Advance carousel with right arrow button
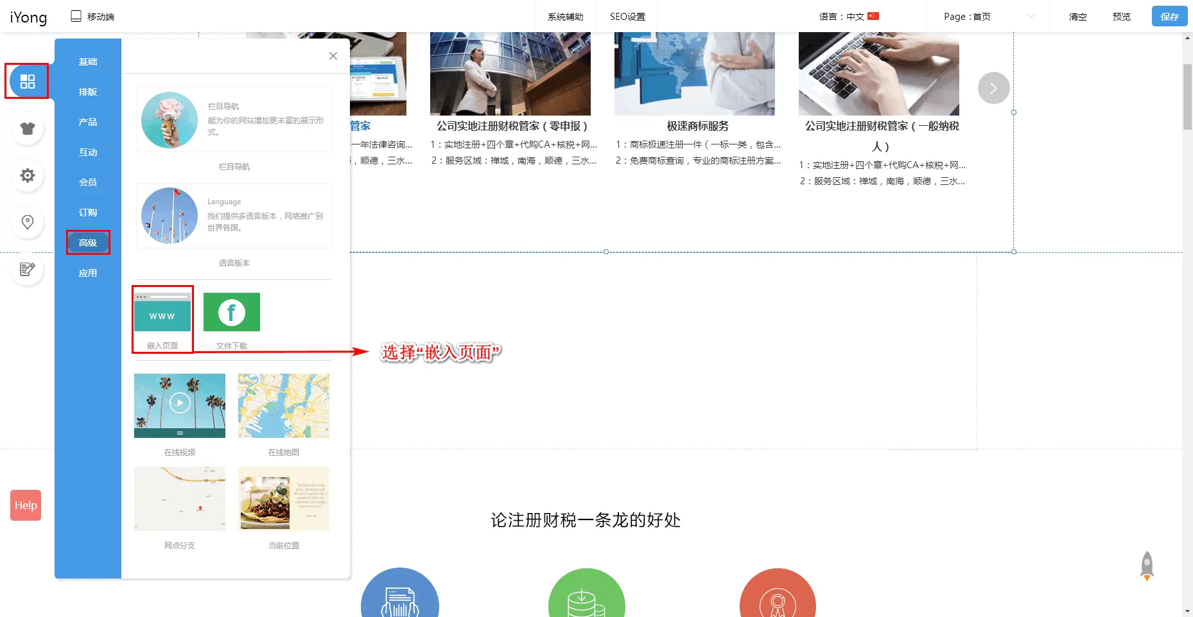The width and height of the screenshot is (1193, 617). tap(993, 88)
